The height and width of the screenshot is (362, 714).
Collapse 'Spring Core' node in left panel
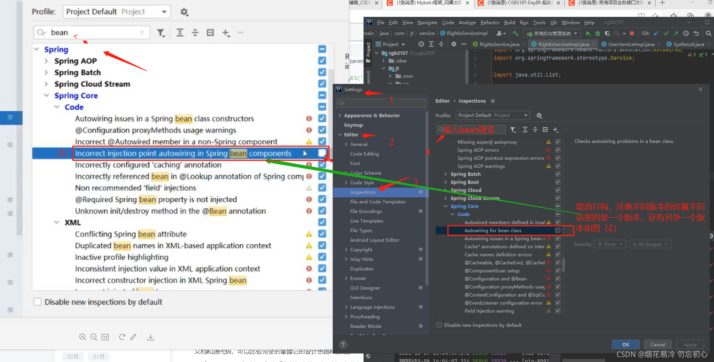46,95
